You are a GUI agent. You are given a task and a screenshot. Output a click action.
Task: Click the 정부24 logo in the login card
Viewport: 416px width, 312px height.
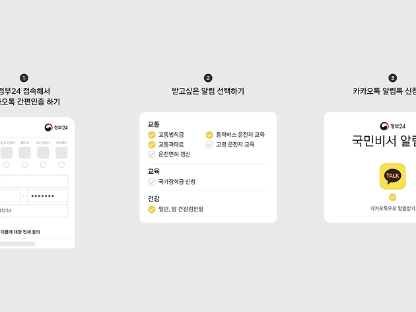pyautogui.click(x=56, y=128)
